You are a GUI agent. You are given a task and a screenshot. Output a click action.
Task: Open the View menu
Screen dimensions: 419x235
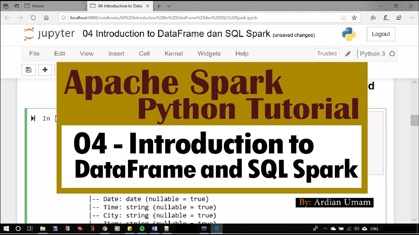(x=87, y=54)
